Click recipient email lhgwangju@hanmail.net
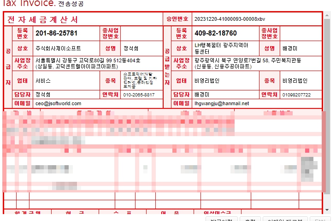Image resolution: width=336 pixels, height=221 pixels. (222, 104)
